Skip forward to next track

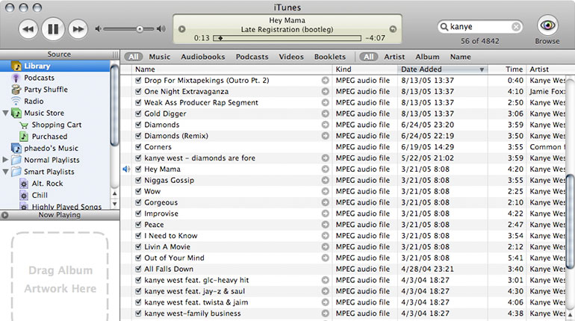tap(78, 29)
